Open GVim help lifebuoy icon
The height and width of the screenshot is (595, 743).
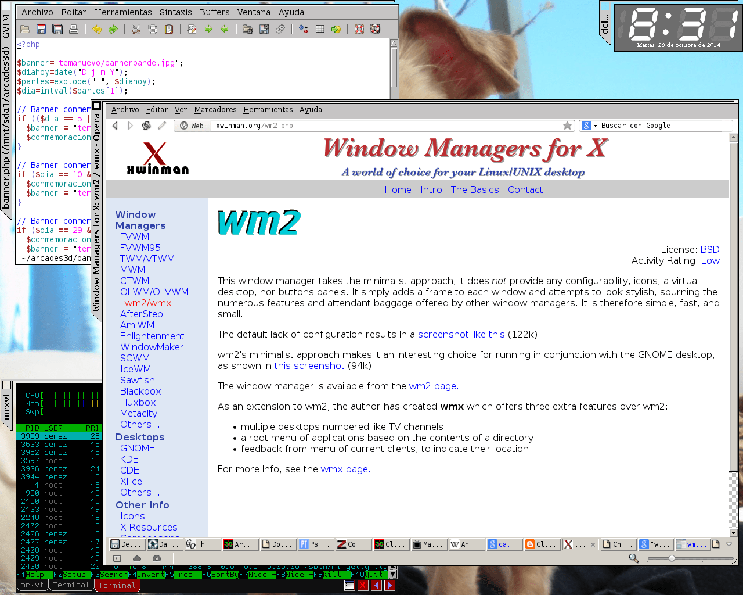pos(359,29)
